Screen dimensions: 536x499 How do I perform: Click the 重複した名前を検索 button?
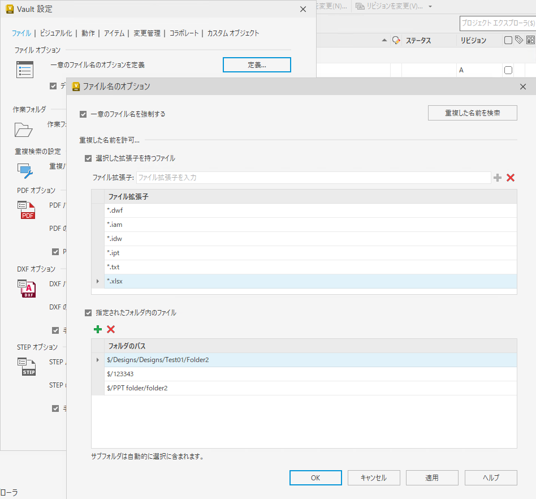tap(473, 113)
